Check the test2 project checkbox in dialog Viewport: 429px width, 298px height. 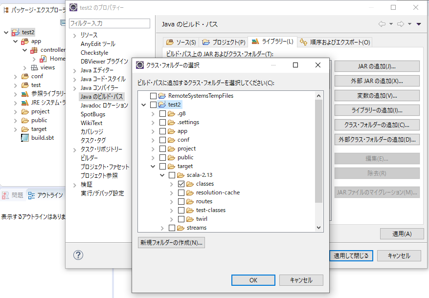(153, 105)
